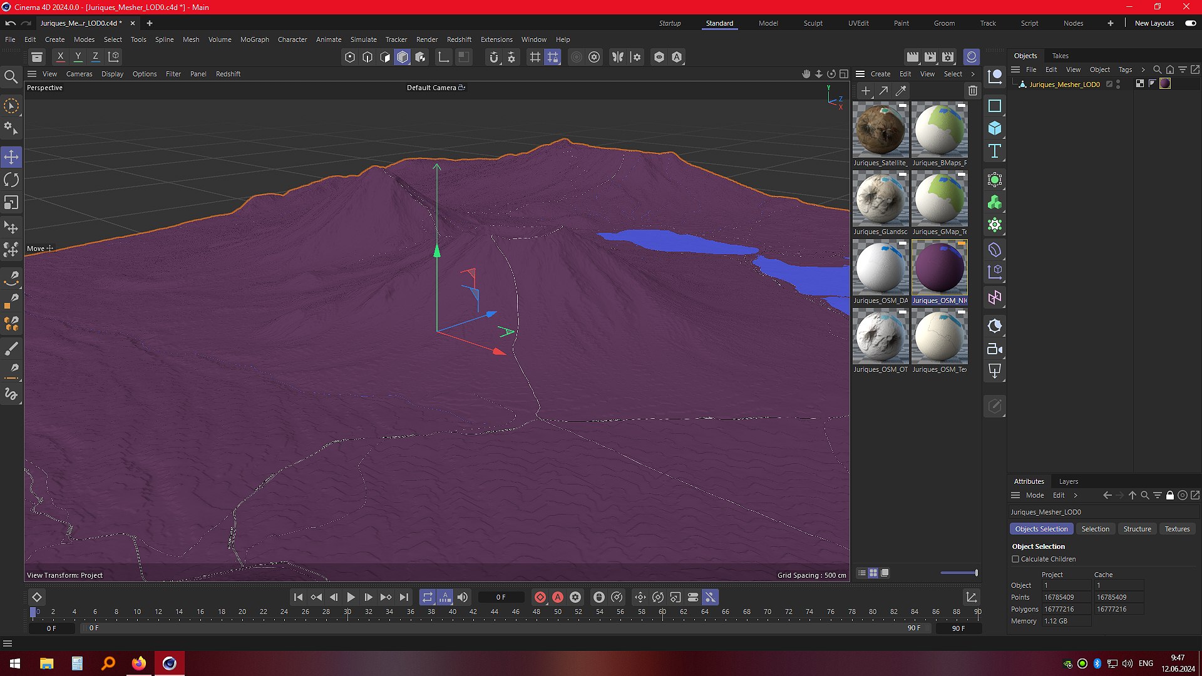Select Juriques_Mesher_LOD0 object in tree

(x=1064, y=84)
